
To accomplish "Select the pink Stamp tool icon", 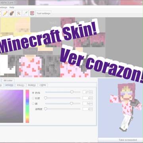I will point(32,14).
